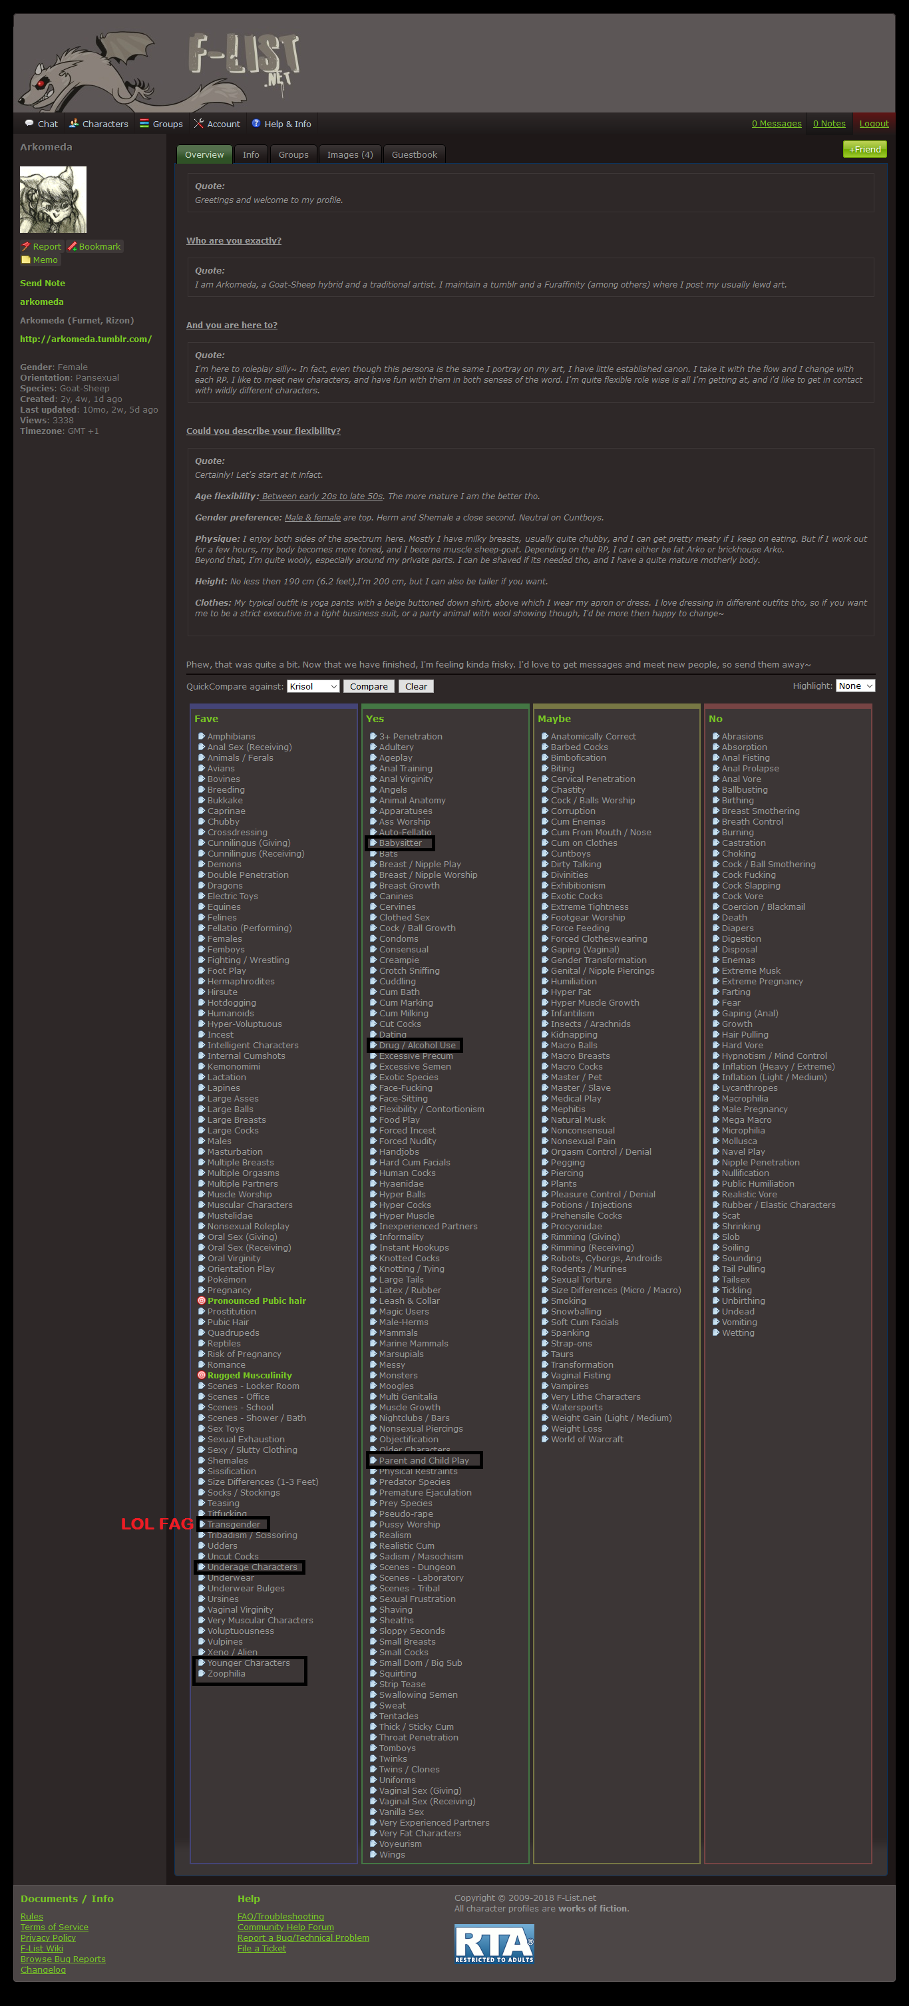Open the 0 Messages link

(777, 123)
